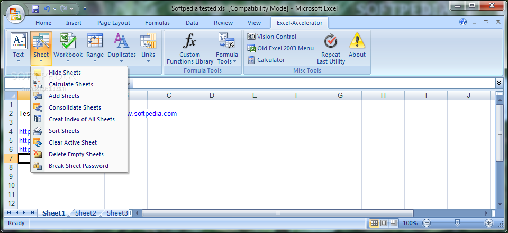Switch to the Home tab
This screenshot has height=233, width=508.
pos(43,23)
